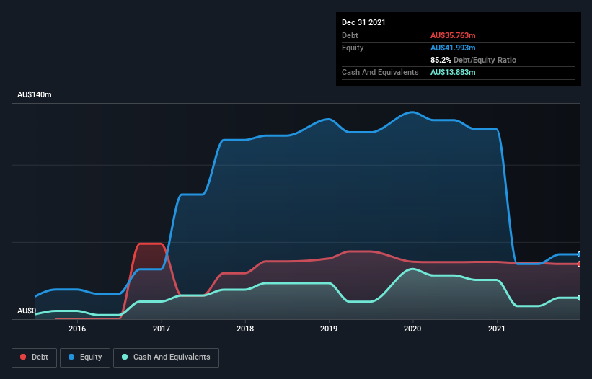Click the Cash And Equivalents tooltip row label
This screenshot has width=592, height=379.
(x=380, y=72)
